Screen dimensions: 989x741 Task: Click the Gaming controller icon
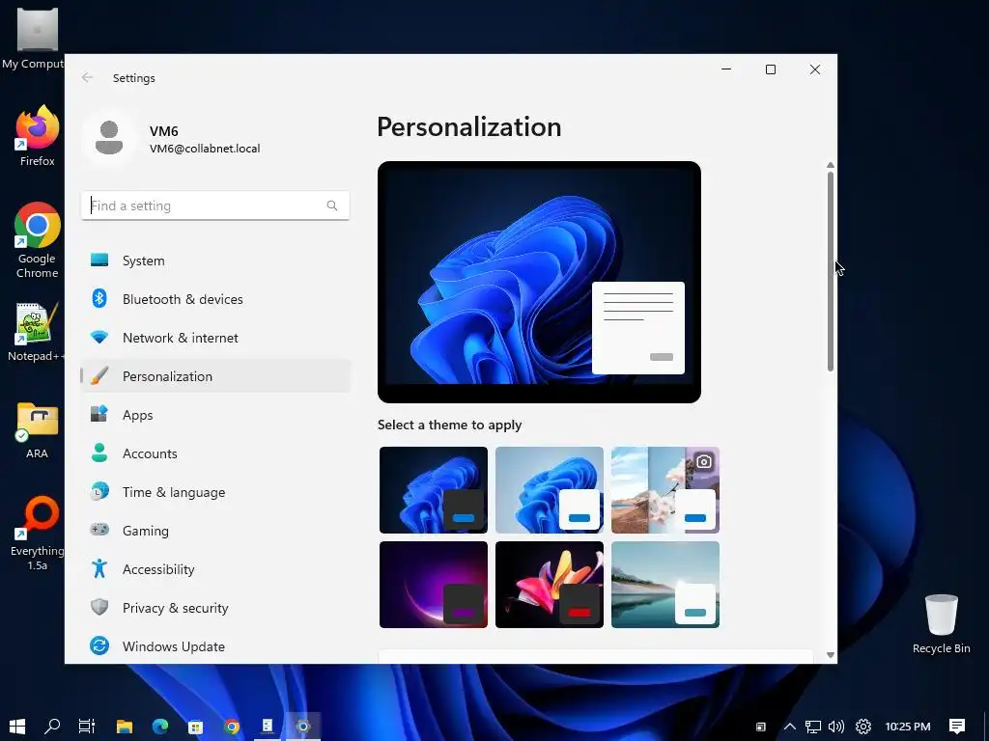click(99, 530)
